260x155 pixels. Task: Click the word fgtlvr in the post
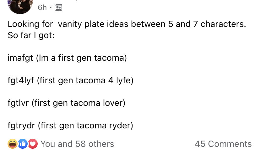(18, 103)
